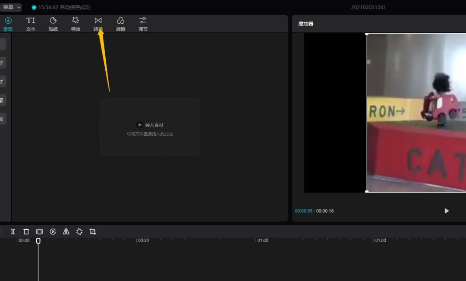Click the rotate icon in timeline toolbar
The image size is (466, 281).
(79, 232)
